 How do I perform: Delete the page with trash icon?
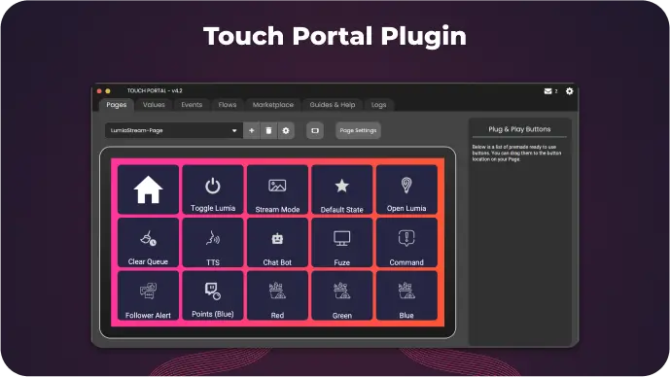point(268,130)
